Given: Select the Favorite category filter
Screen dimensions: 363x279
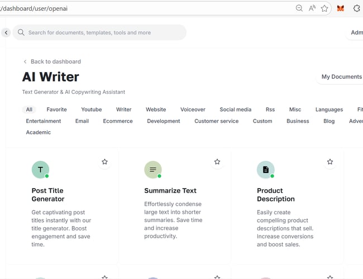Looking at the screenshot, I should tap(57, 109).
